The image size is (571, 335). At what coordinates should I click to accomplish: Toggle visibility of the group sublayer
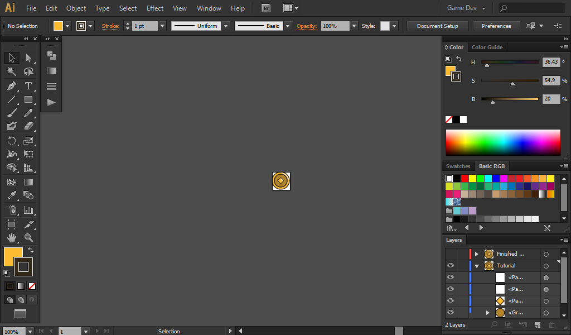[451, 313]
